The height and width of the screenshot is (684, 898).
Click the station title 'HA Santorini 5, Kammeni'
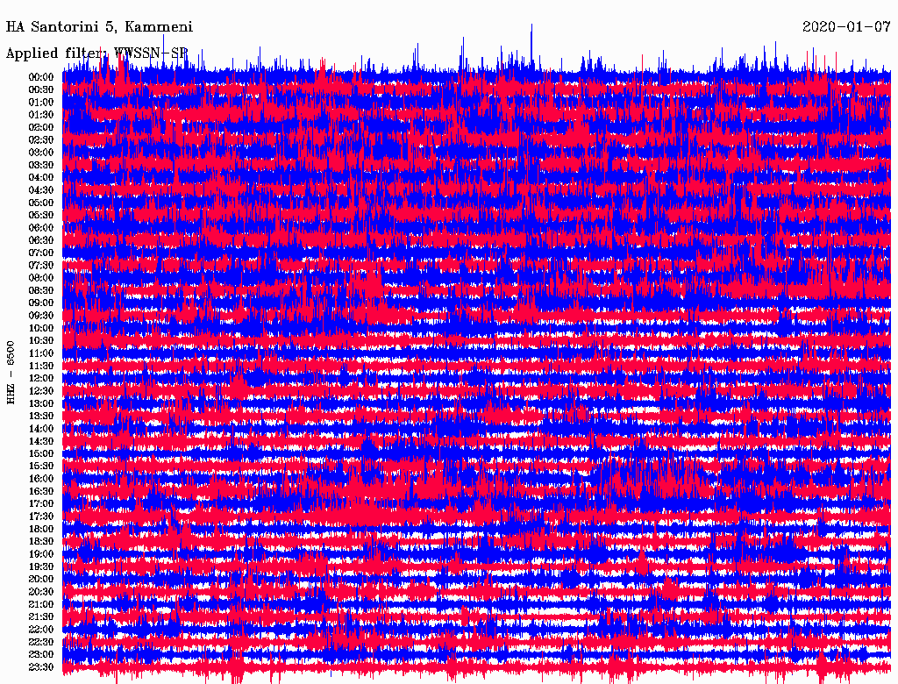pos(99,27)
